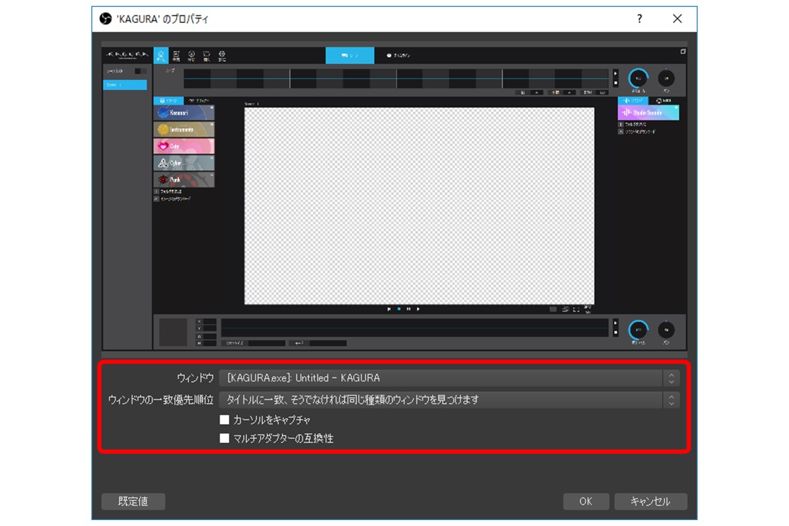Open the ウィンドウの一致優先順位 dropdown
The height and width of the screenshot is (526, 789).
449,399
